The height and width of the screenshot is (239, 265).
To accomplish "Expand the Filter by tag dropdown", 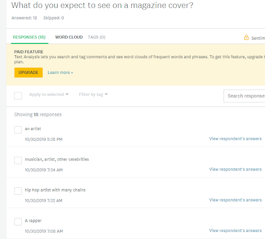I will click(x=94, y=95).
